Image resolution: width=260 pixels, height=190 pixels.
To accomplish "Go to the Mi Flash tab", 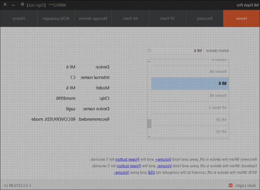I will (130, 19).
